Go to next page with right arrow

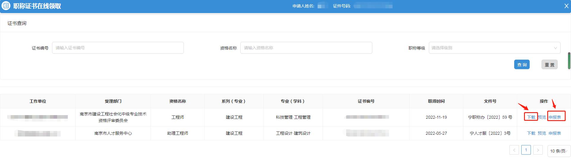click(x=538, y=150)
